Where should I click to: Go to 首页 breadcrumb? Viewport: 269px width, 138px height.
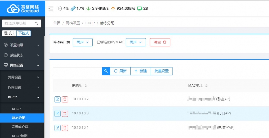pos(57,23)
